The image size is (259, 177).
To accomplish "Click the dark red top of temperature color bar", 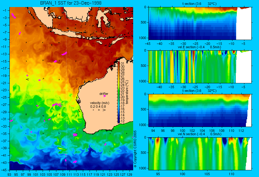I will pos(119,63).
